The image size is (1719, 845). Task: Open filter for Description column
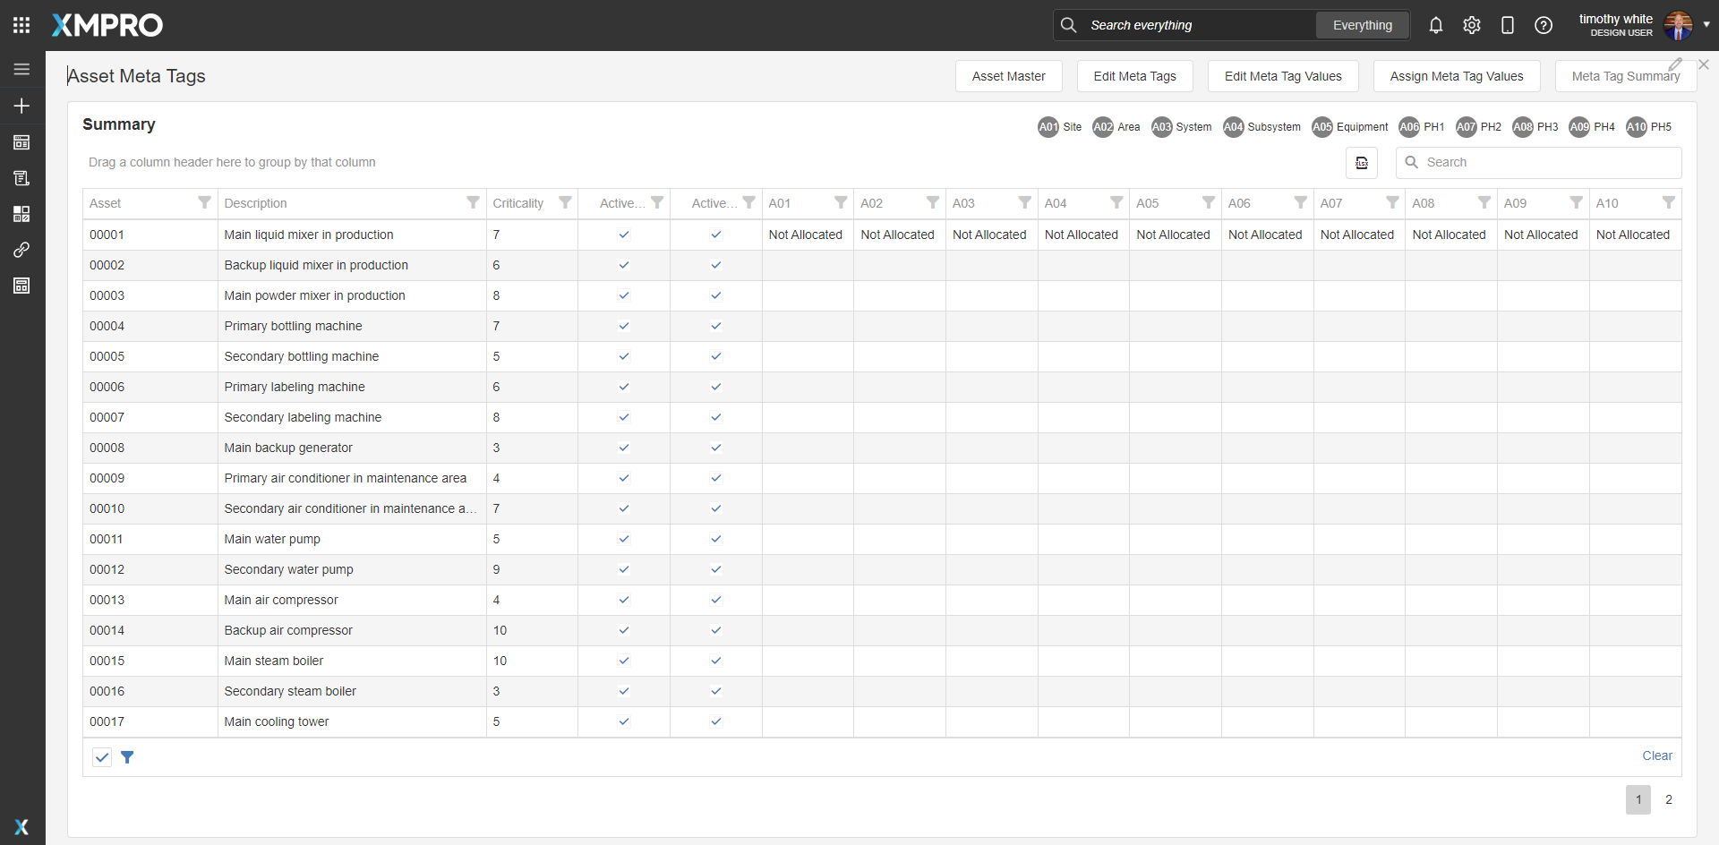473,203
